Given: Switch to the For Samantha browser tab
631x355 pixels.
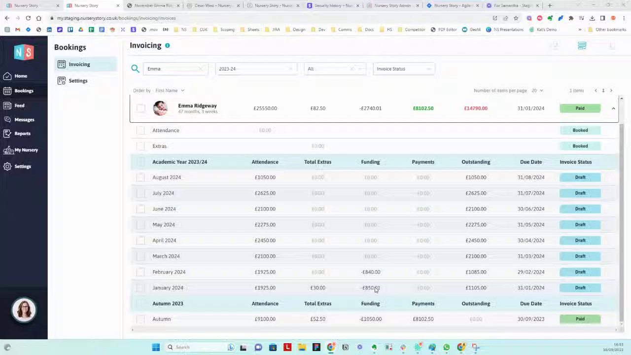Looking at the screenshot, I should 513,5.
